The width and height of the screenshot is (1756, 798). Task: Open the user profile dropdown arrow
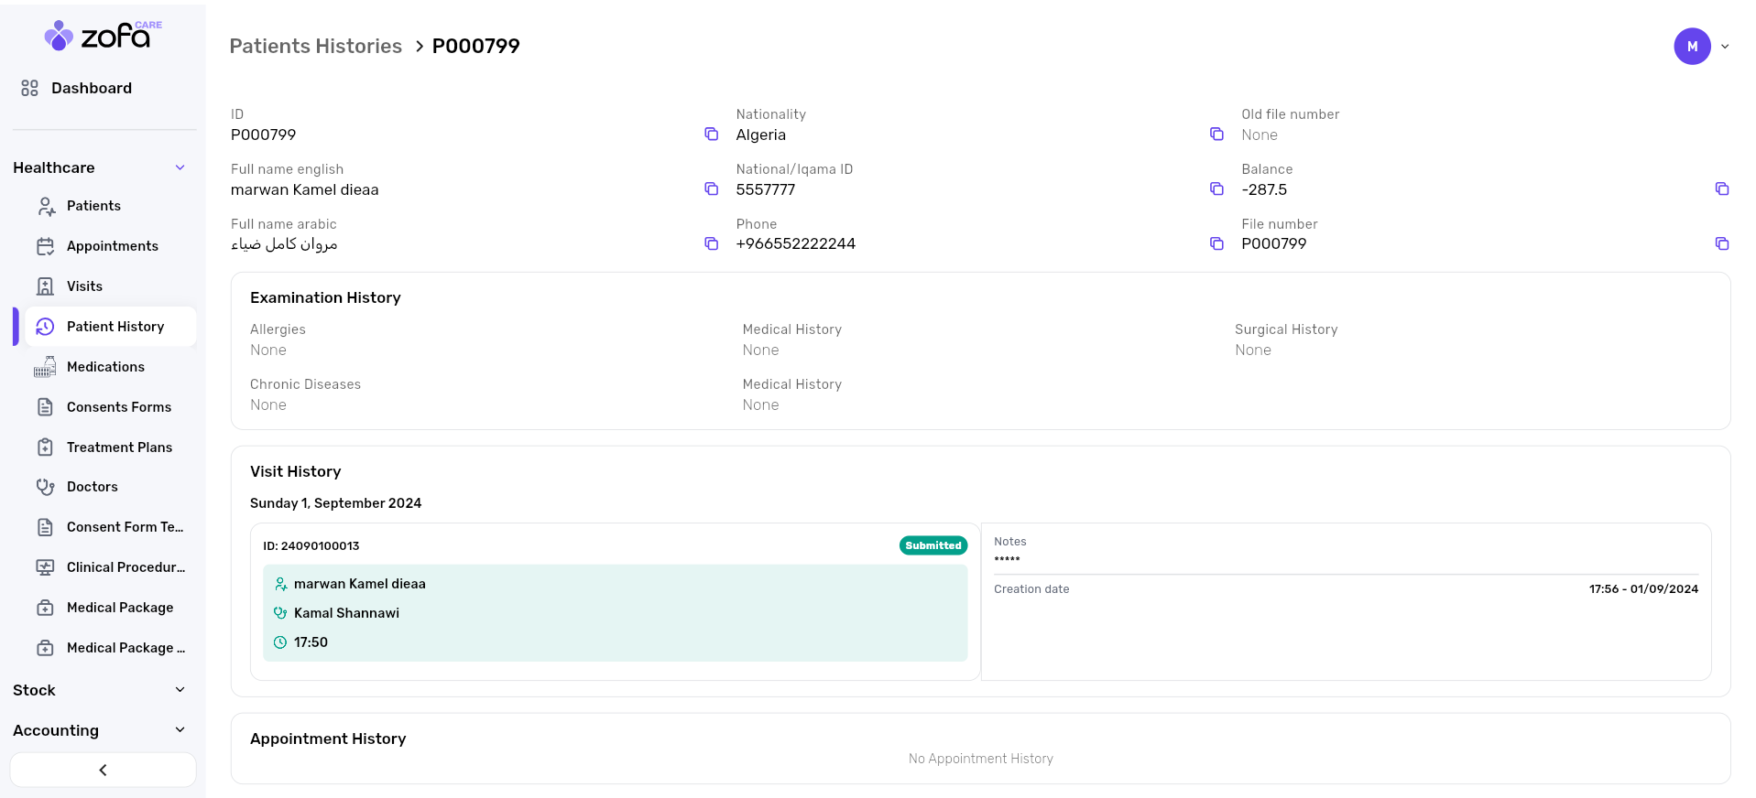click(1725, 47)
